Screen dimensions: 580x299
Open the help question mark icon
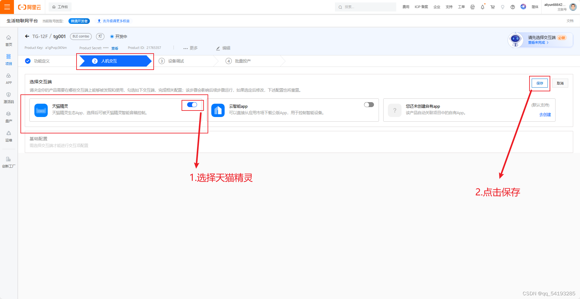click(x=513, y=7)
